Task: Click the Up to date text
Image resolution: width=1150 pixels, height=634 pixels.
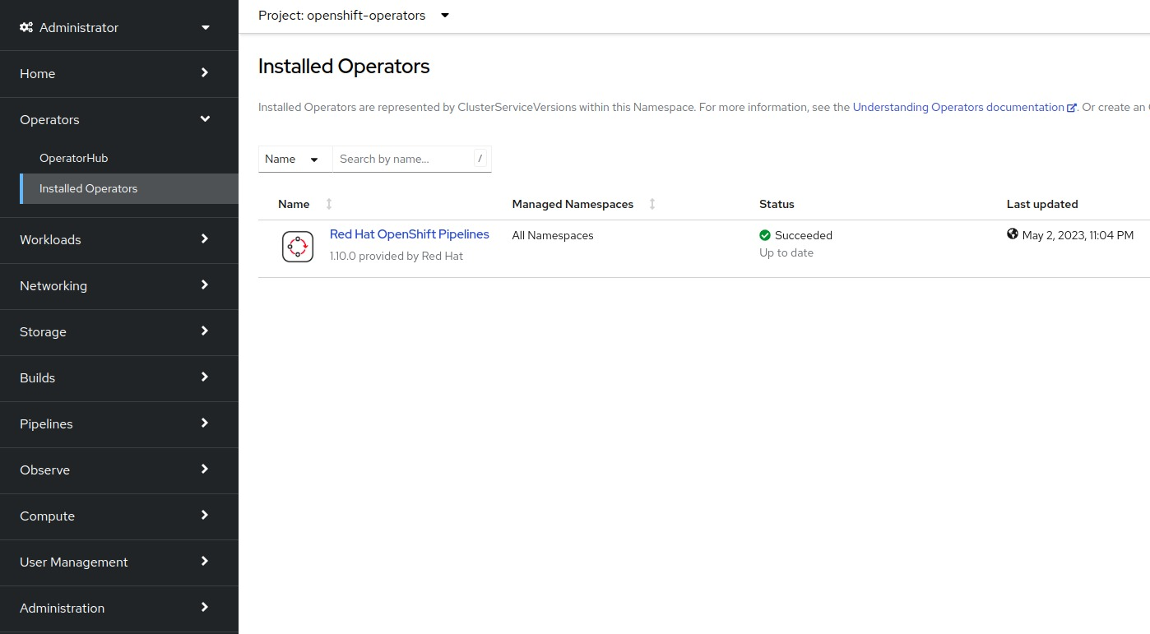Action: point(786,253)
